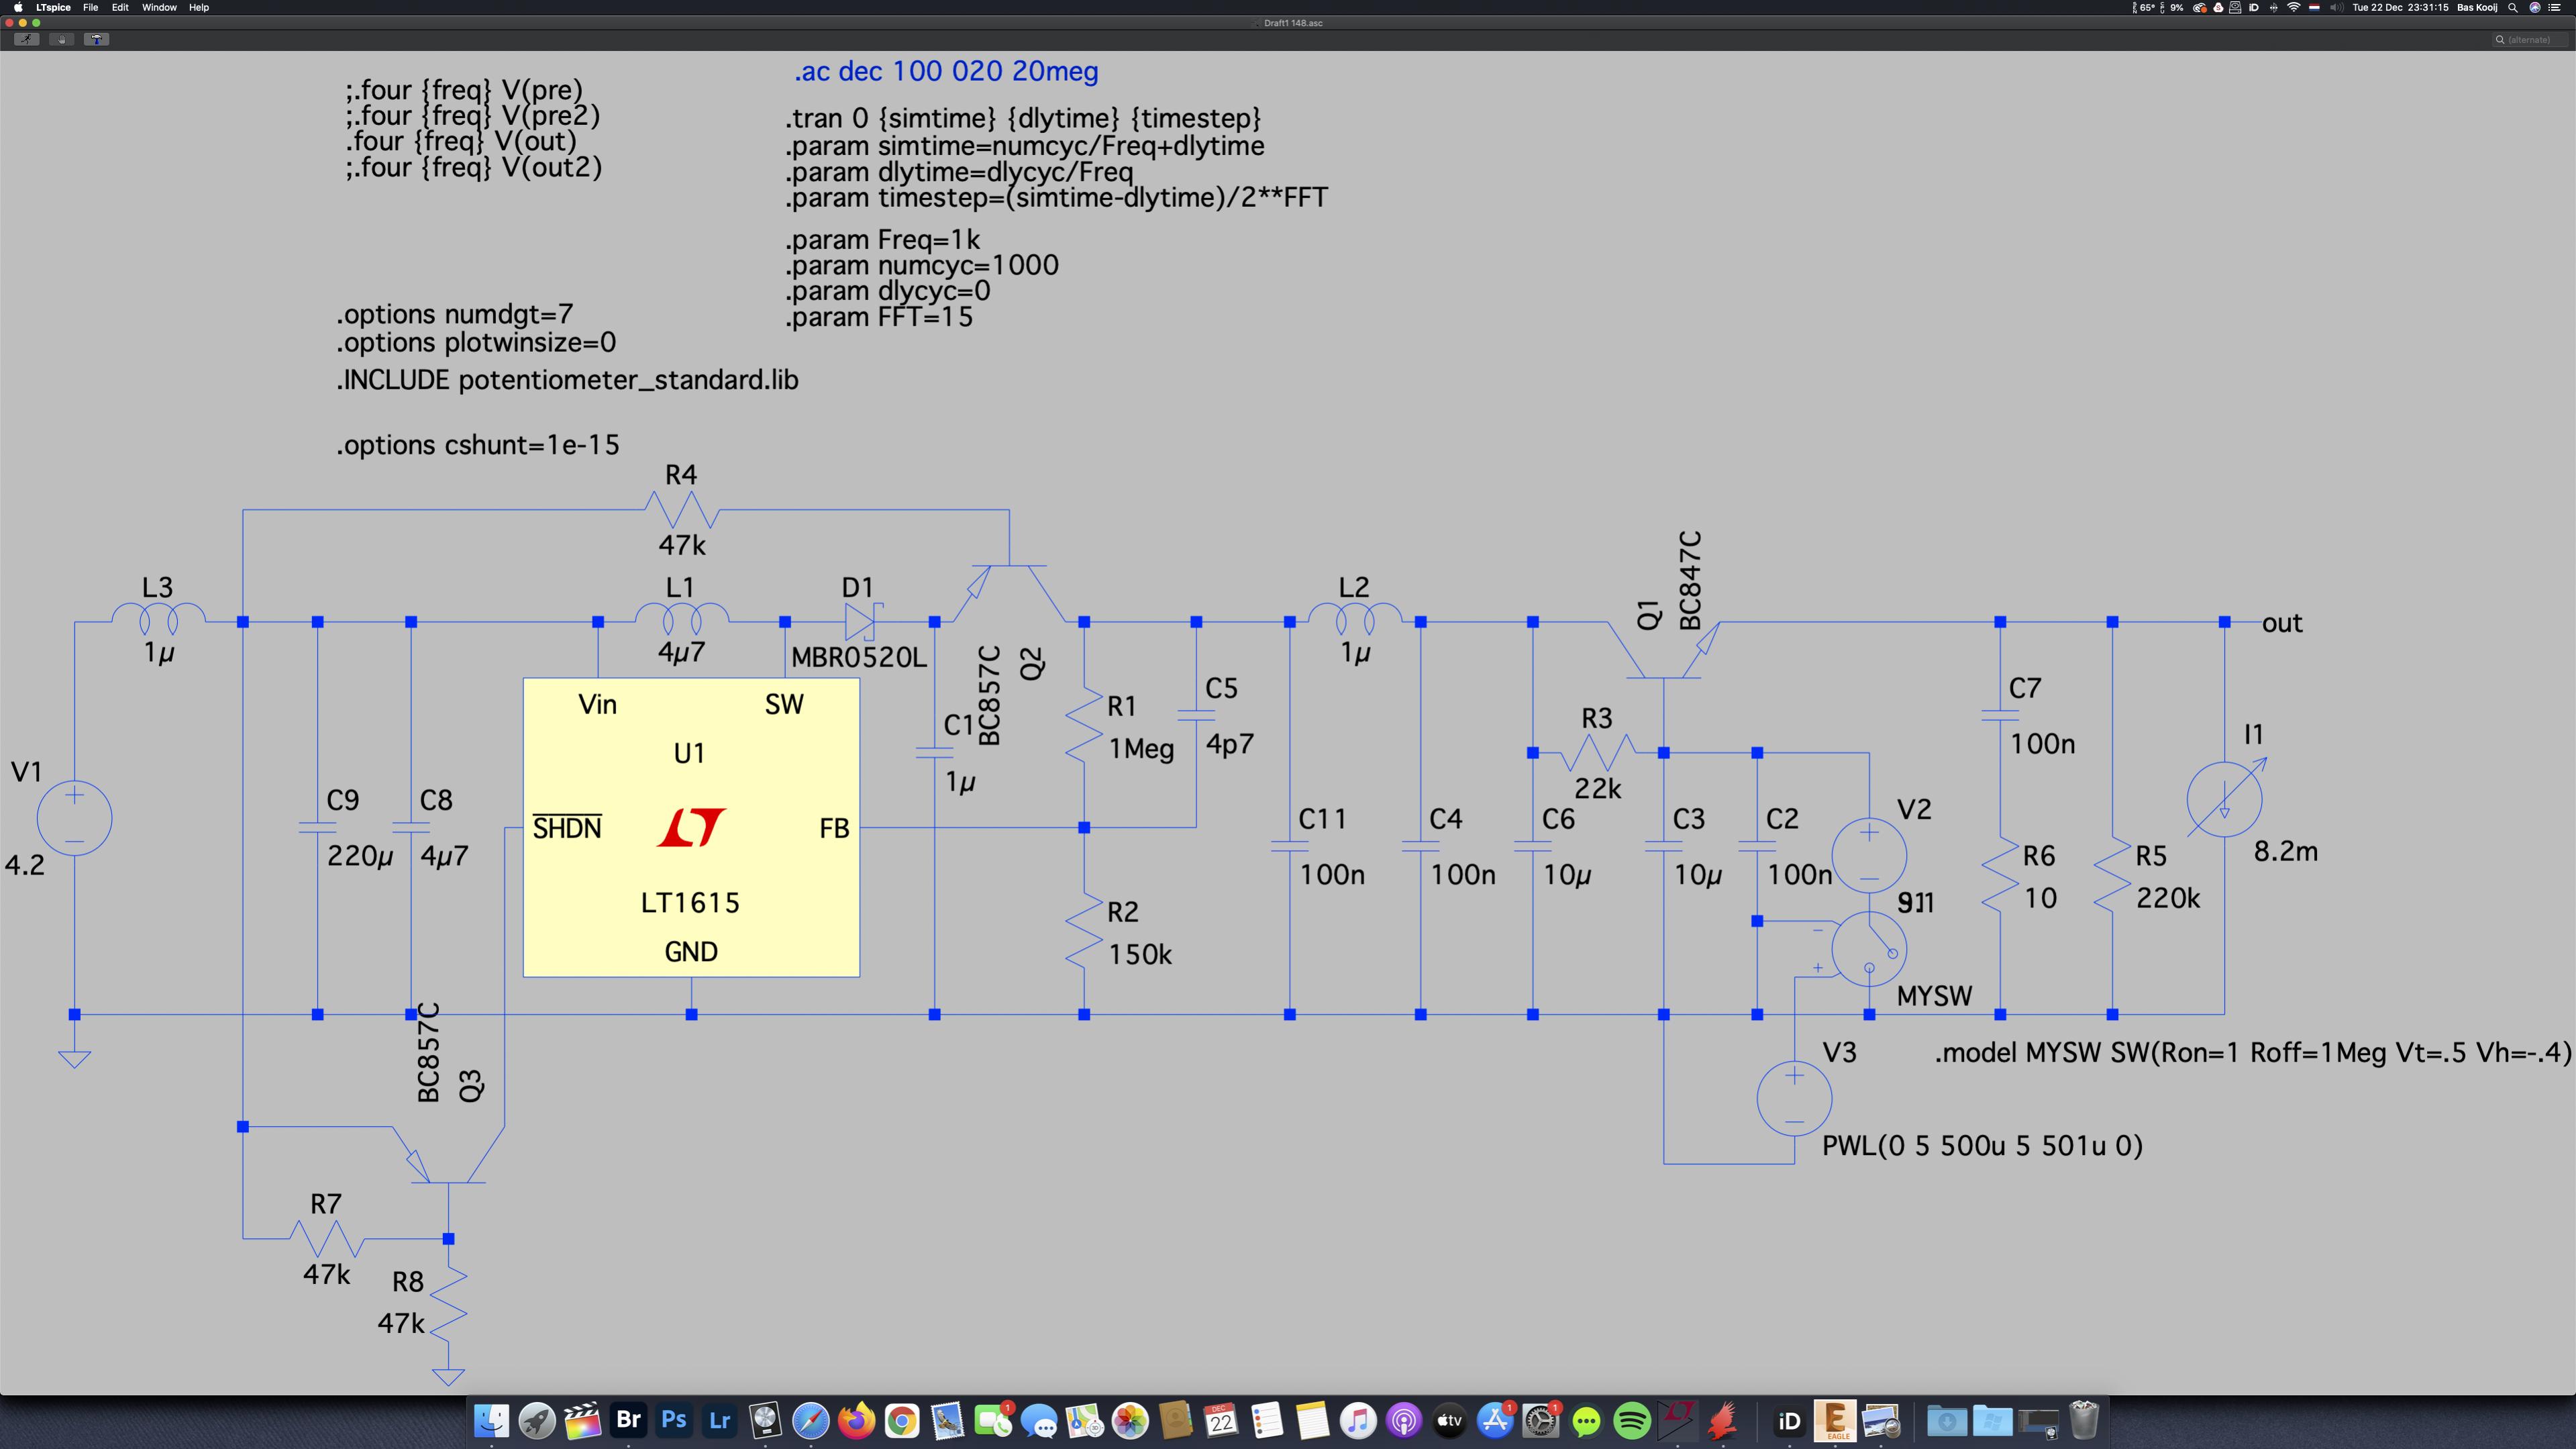Image resolution: width=2576 pixels, height=1449 pixels.
Task: Select capacitor C9 220µ symbol
Action: pyautogui.click(x=317, y=828)
